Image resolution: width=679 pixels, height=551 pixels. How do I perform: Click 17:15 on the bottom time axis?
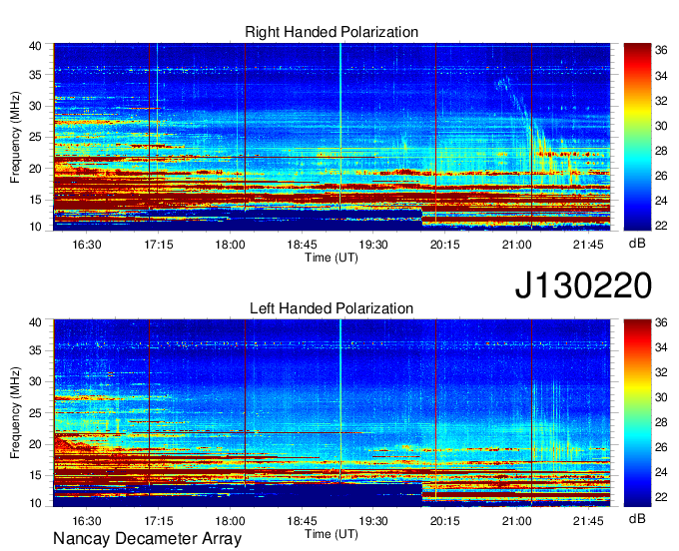[x=159, y=521]
